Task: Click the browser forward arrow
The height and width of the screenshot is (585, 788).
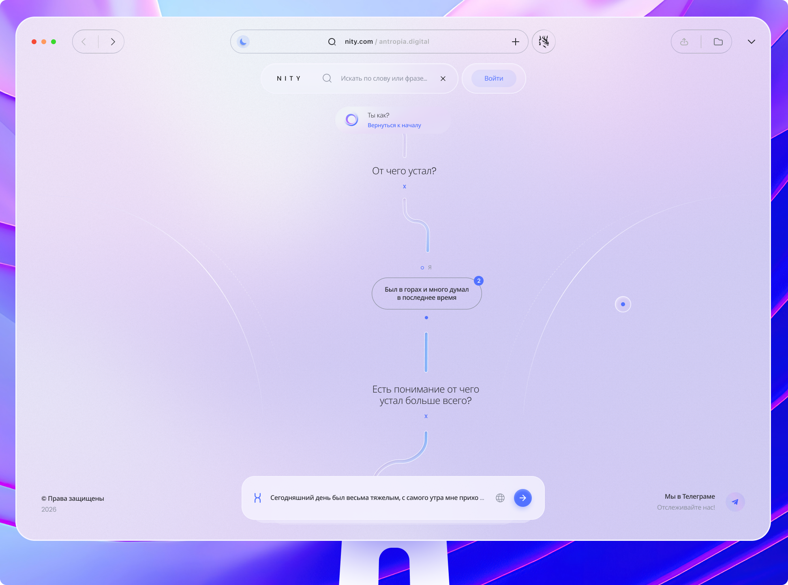Action: pos(113,42)
